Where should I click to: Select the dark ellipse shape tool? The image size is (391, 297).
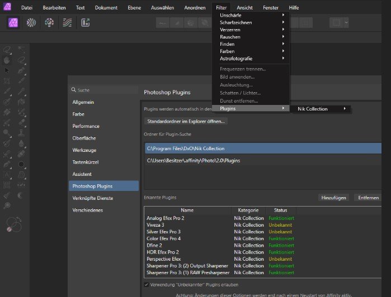pos(21,164)
